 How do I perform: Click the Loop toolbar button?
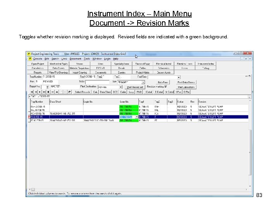click(x=131, y=92)
